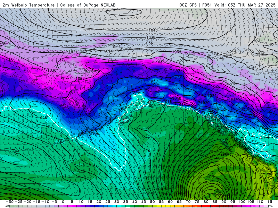Click the -10 value on the color scale
This screenshot has width=278, height=208.
(x=45, y=202)
